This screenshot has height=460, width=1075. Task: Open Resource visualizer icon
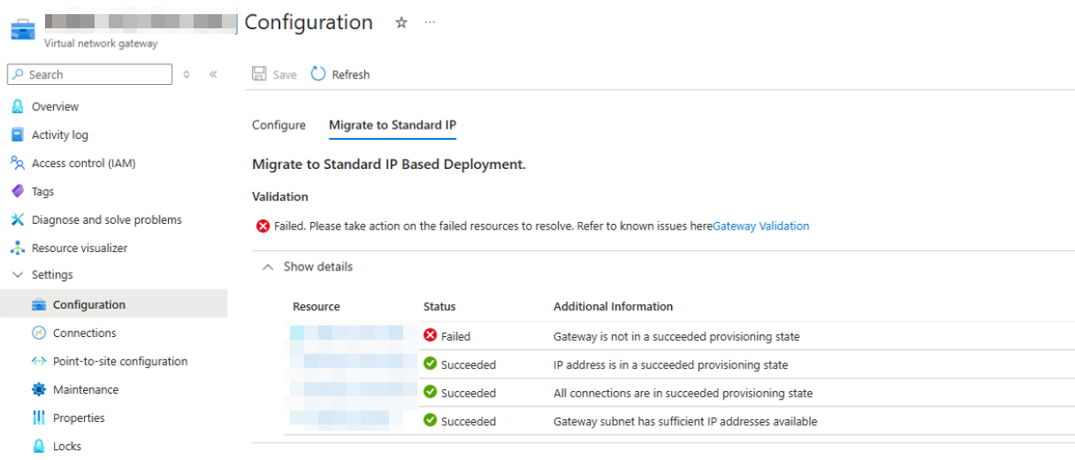[x=17, y=248]
